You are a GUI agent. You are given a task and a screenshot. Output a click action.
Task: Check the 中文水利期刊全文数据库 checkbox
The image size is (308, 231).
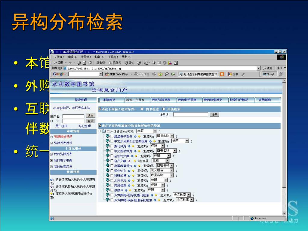112,141
